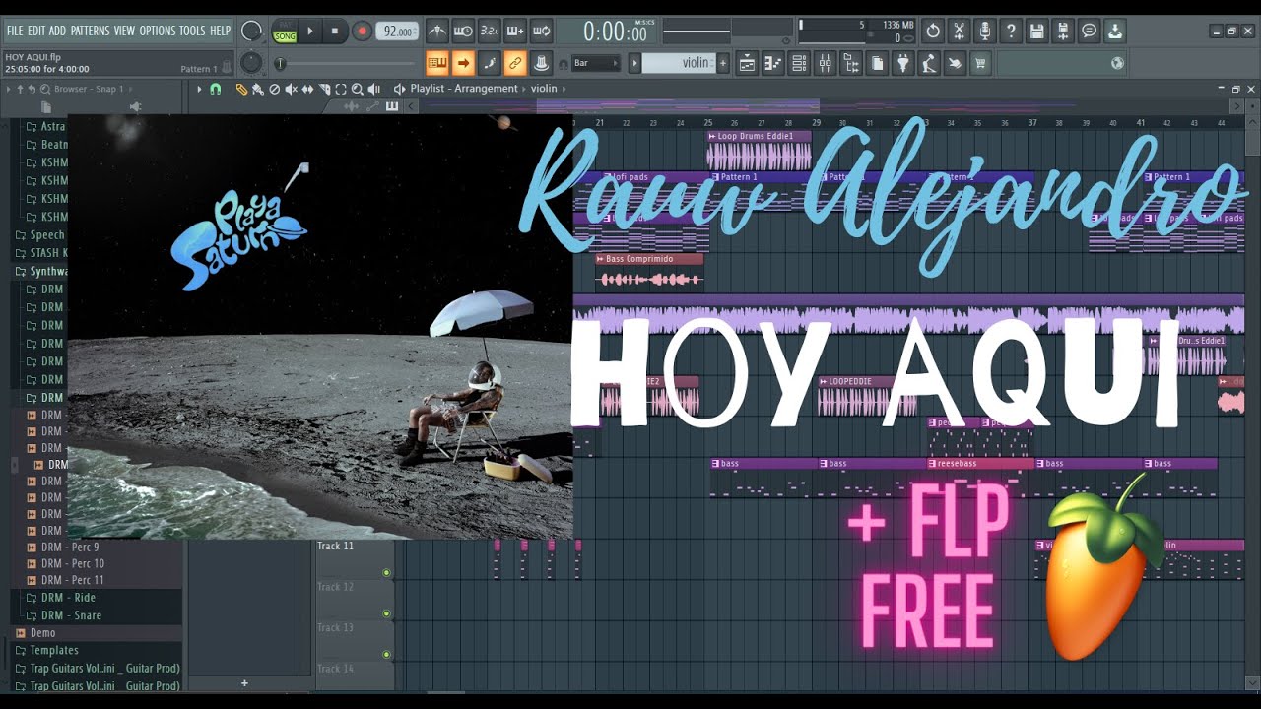Expand the Speech folder in browser
The image size is (1261, 709).
tap(46, 235)
